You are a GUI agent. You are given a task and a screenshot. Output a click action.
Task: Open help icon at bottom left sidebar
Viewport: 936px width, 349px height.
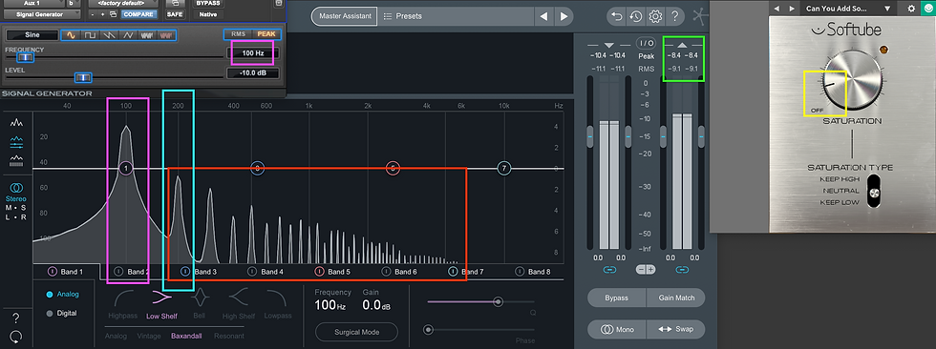(x=16, y=318)
